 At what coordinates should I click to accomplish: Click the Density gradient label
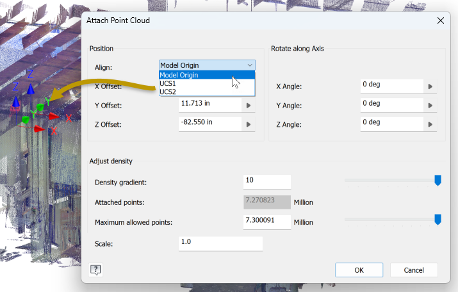coord(120,182)
